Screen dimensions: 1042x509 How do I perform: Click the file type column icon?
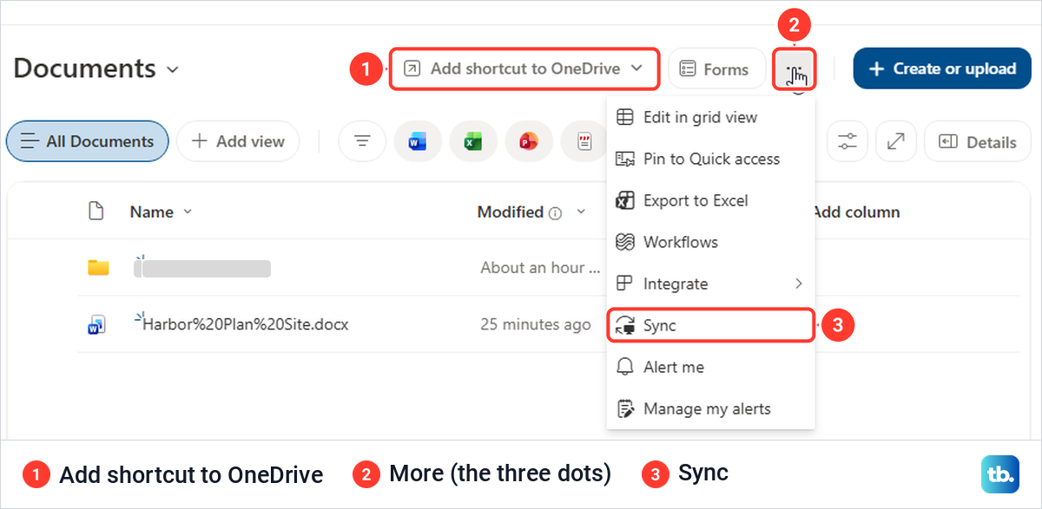click(x=96, y=211)
